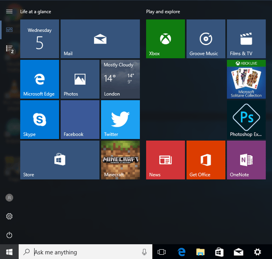The image size is (272, 259).
Task: Launch the Skype tile
Action: pos(40,120)
